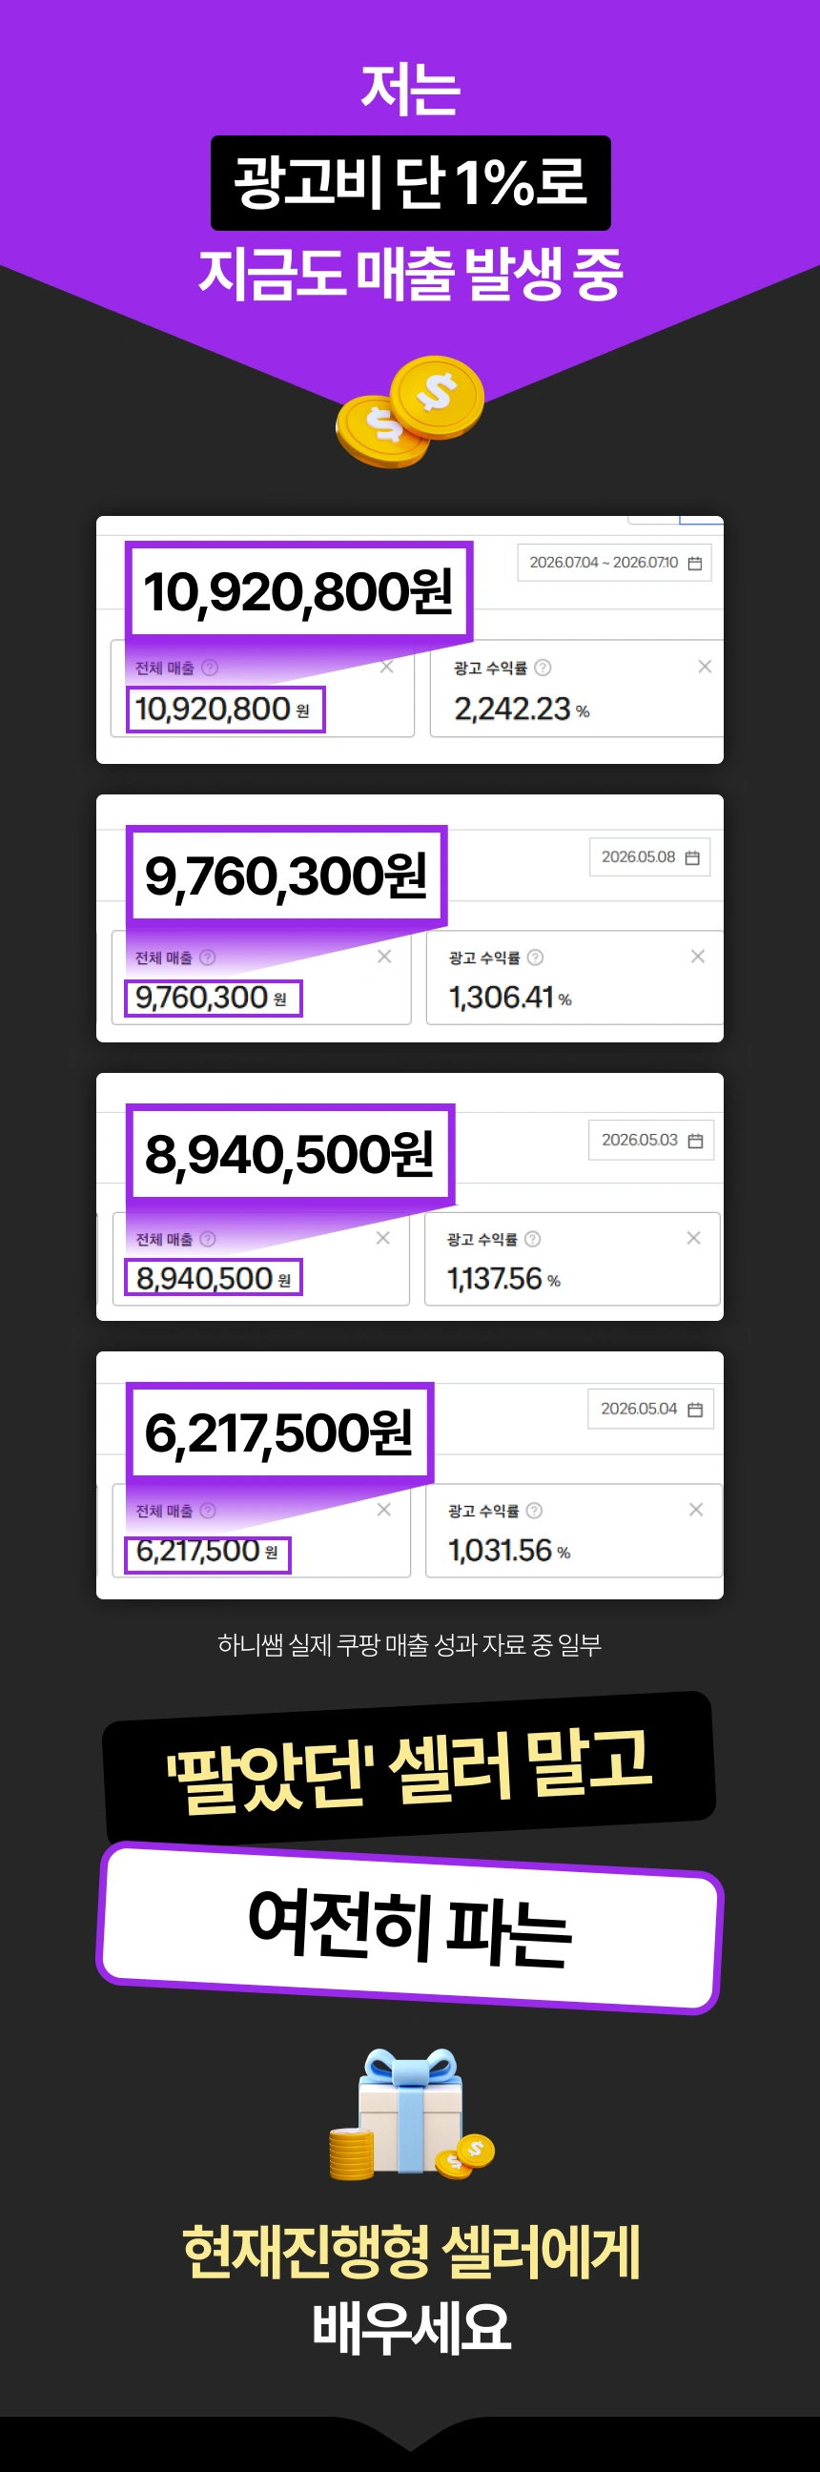This screenshot has width=820, height=2472.
Task: Open the 2026.05.04 date picker
Action: pyautogui.click(x=650, y=1409)
